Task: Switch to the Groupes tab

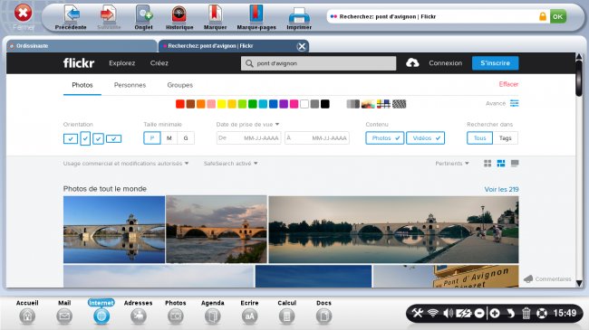Action: [x=180, y=85]
